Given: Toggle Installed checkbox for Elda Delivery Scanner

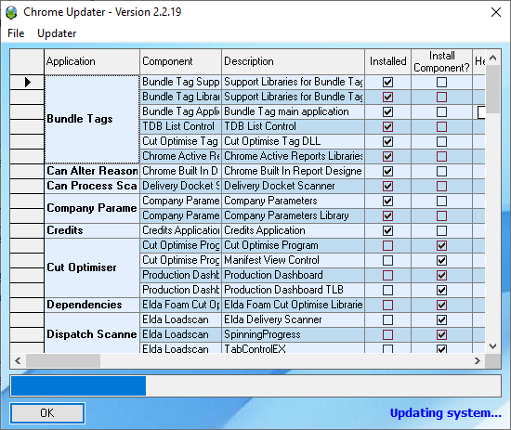Looking at the screenshot, I should [387, 319].
